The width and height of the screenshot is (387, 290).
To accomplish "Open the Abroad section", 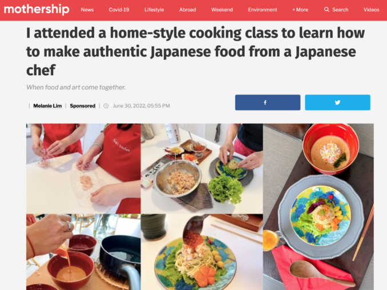I will point(188,10).
